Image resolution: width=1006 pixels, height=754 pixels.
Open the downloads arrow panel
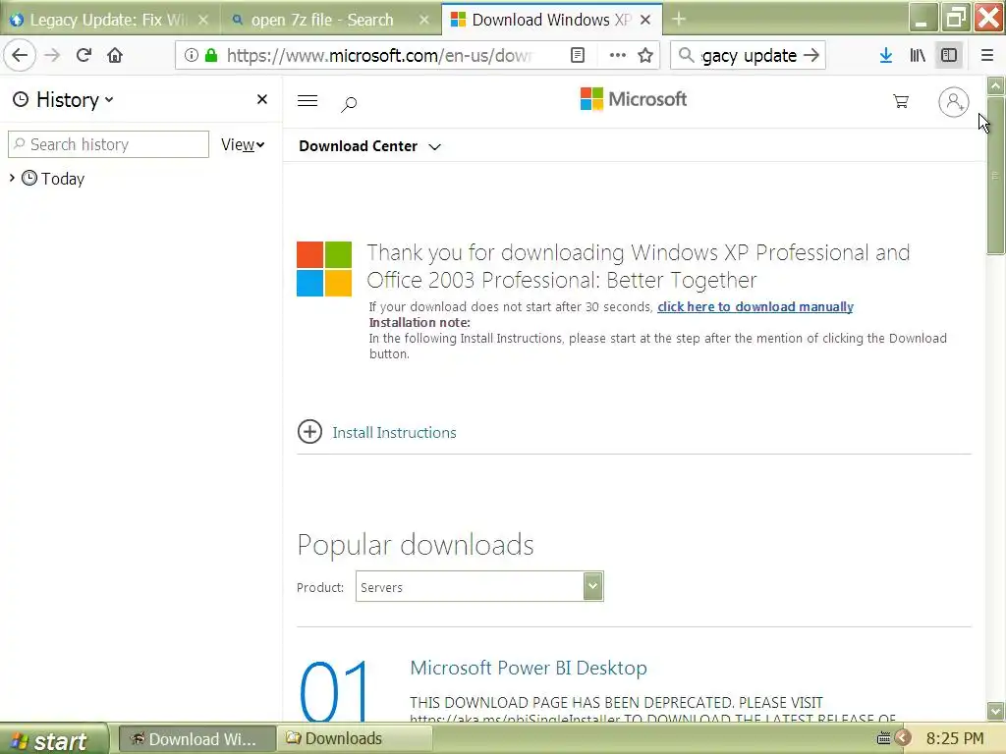click(885, 55)
